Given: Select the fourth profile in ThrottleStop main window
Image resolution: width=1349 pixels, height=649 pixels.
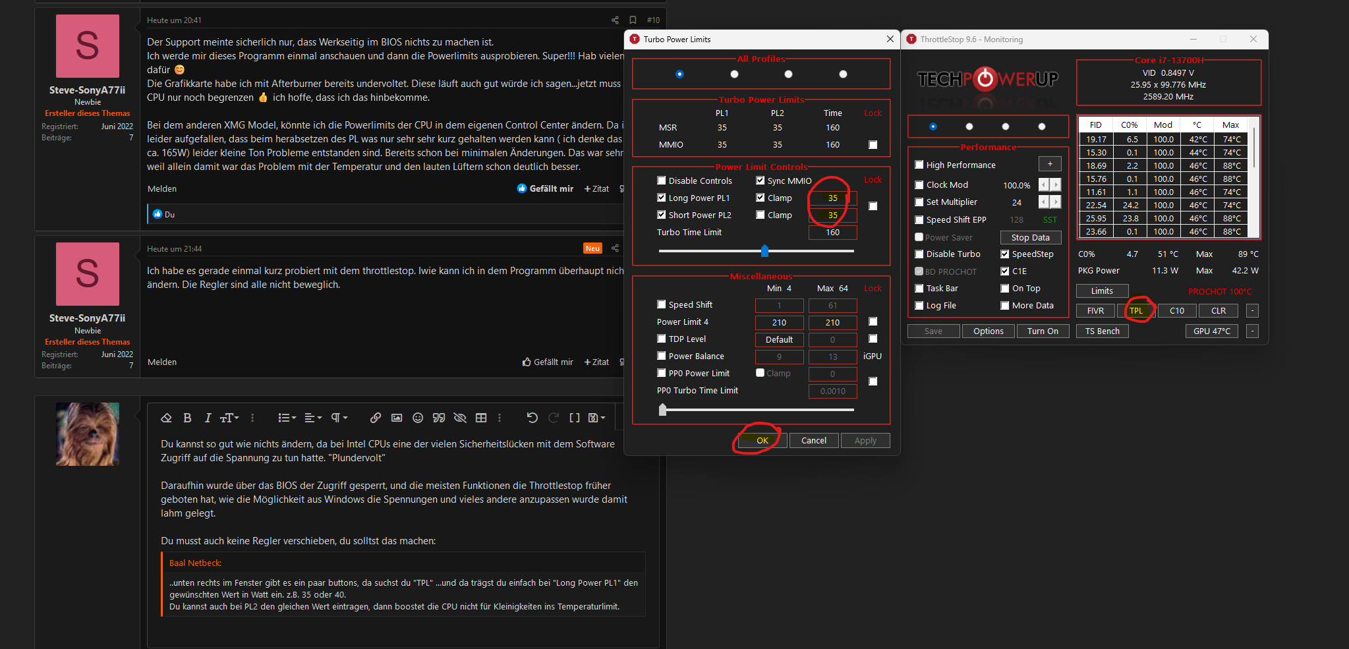Looking at the screenshot, I should [x=1042, y=127].
